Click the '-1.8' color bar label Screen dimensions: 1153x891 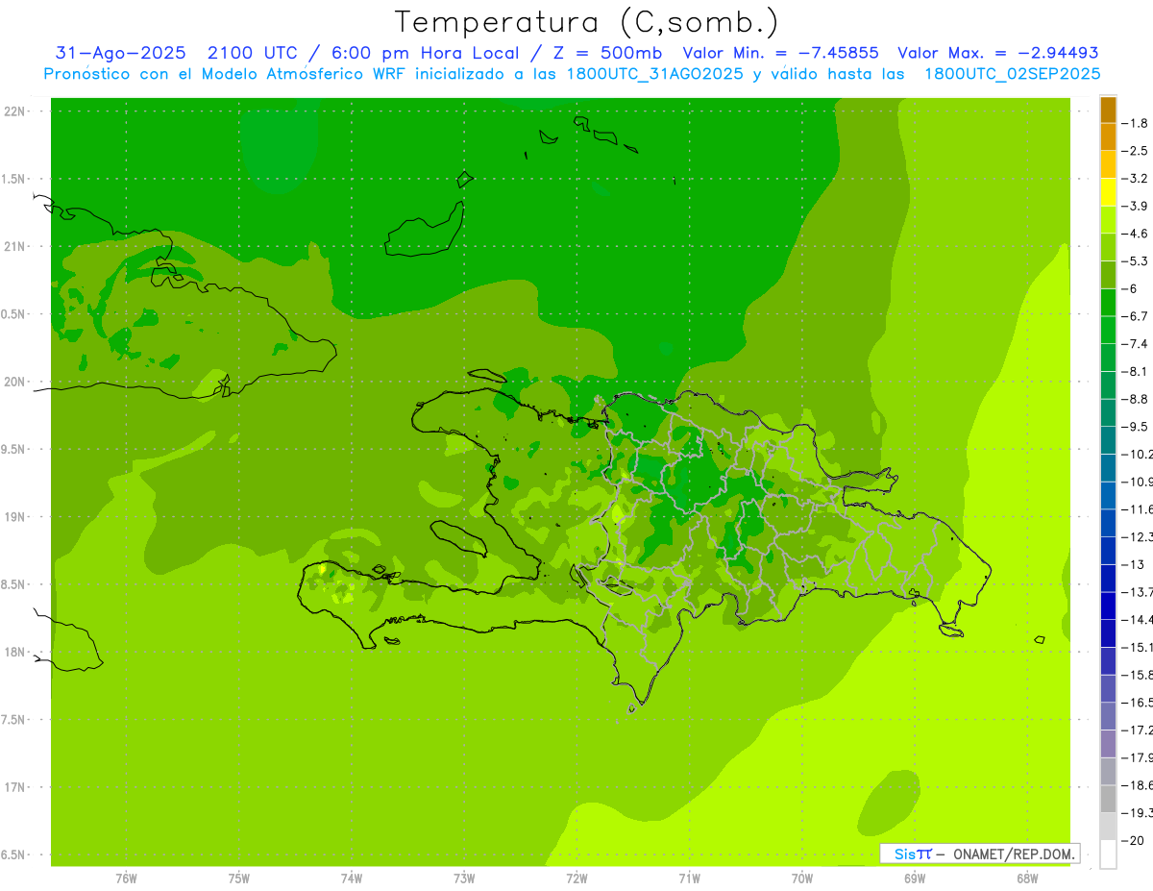pyautogui.click(x=1134, y=123)
